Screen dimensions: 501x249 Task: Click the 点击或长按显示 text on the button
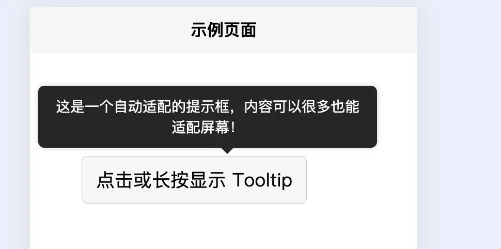coord(161,180)
